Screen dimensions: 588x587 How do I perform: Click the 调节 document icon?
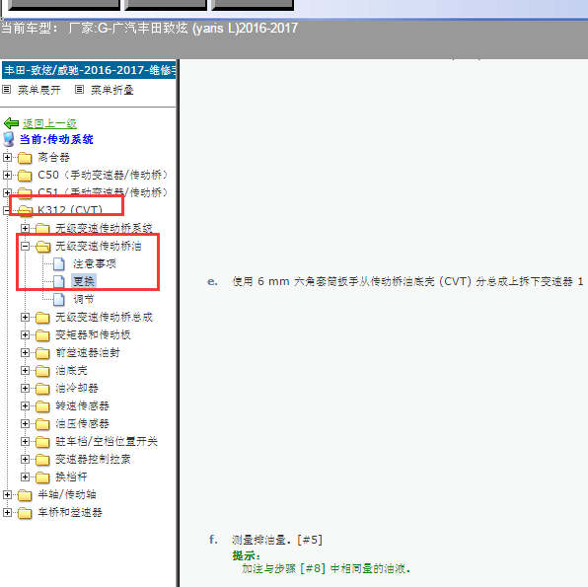[x=59, y=299]
